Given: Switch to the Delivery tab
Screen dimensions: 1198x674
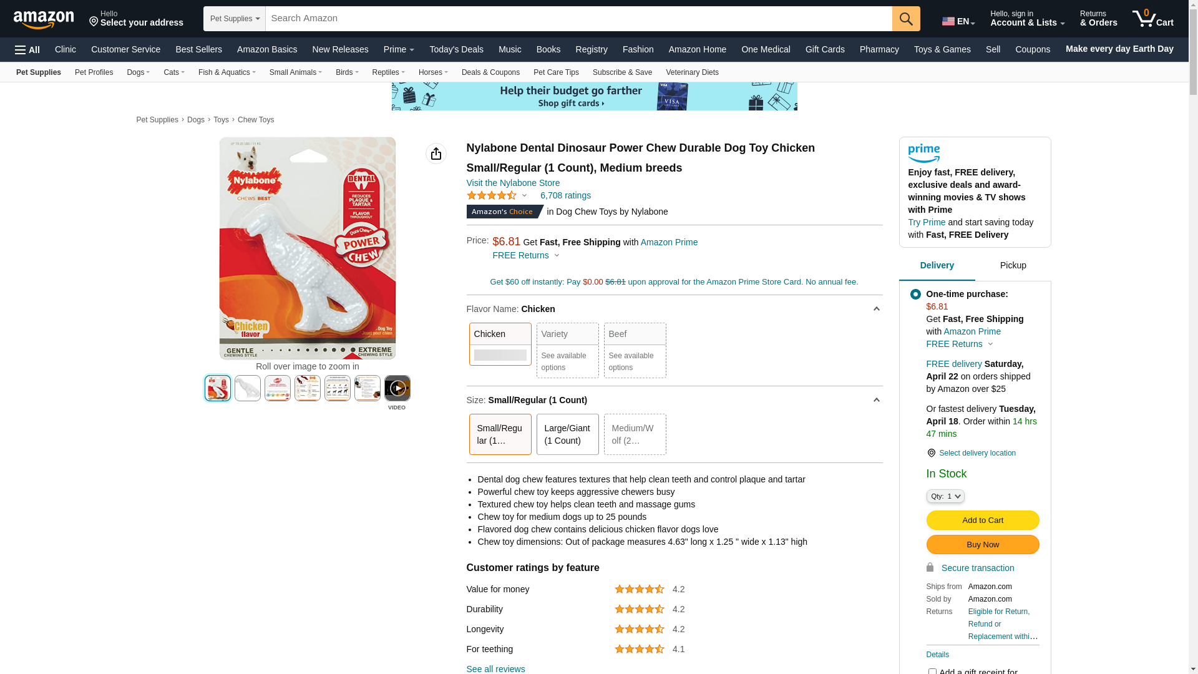Looking at the screenshot, I should click(x=937, y=265).
